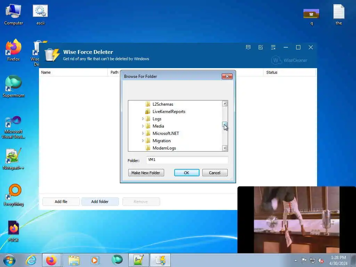The image size is (356, 267).
Task: Open the feedback chat icon in Wise Force Deleter
Action: (x=248, y=47)
